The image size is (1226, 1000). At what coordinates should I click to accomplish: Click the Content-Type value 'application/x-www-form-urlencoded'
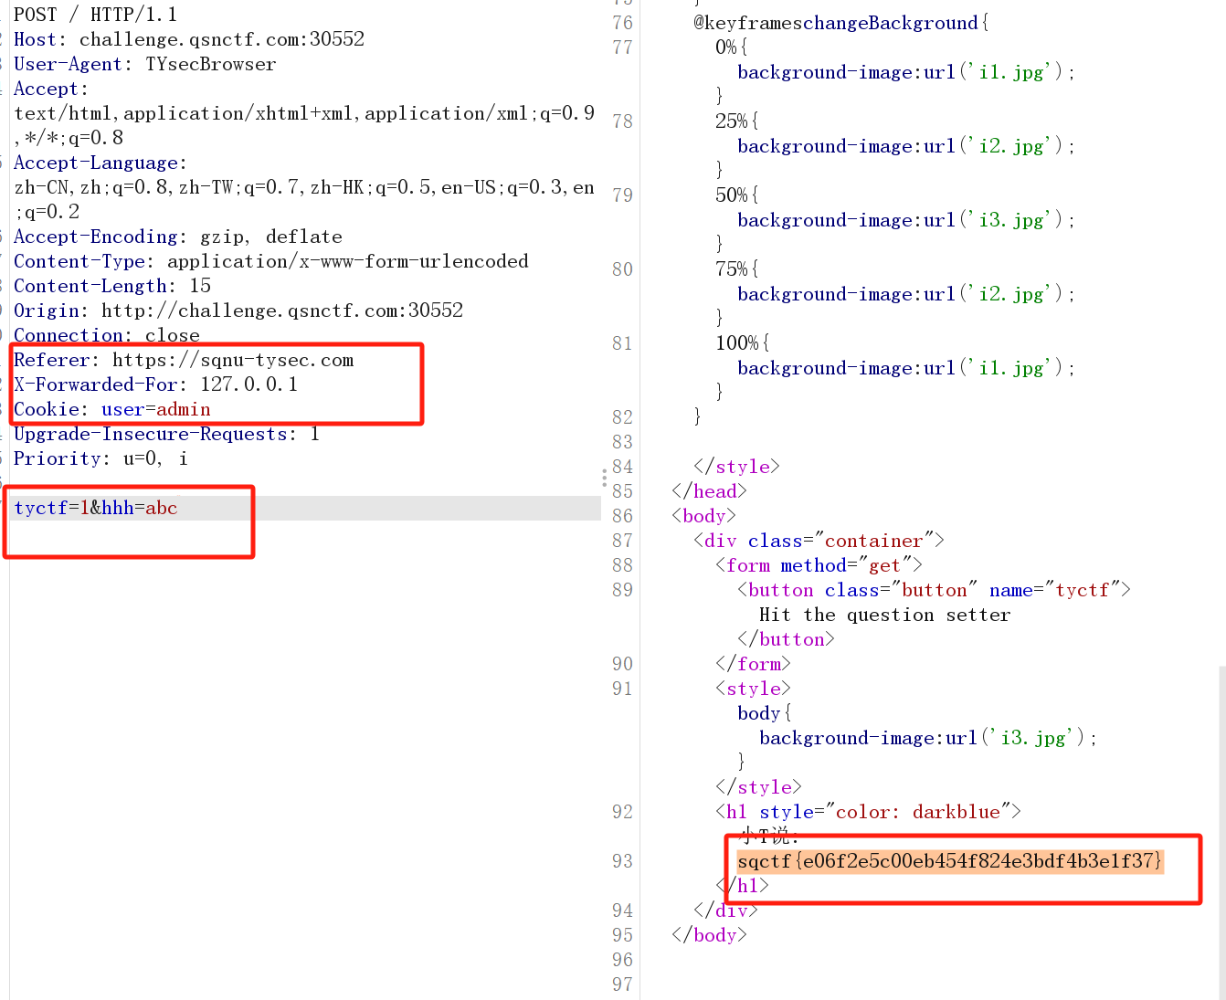348,261
